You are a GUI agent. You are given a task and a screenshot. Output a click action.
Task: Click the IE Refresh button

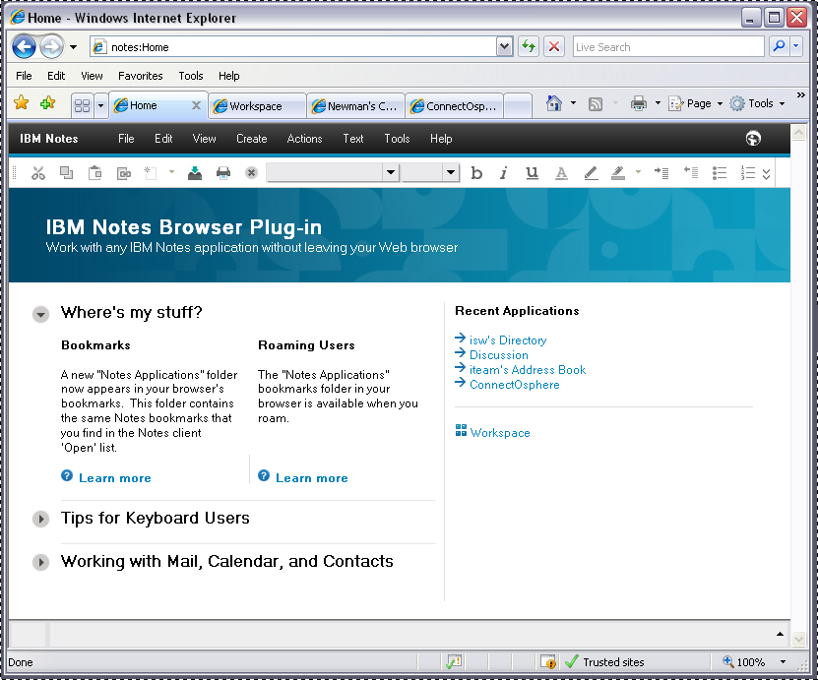(529, 46)
